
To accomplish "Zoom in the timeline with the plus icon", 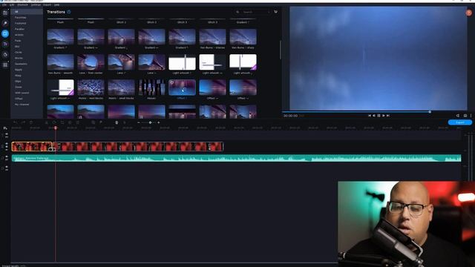I will pyautogui.click(x=158, y=122).
